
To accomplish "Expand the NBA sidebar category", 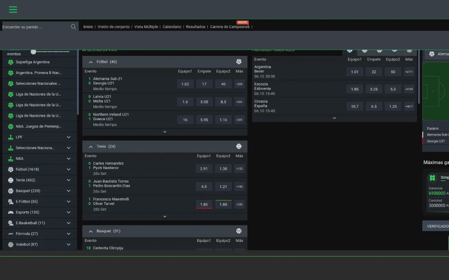I will 69,159.
